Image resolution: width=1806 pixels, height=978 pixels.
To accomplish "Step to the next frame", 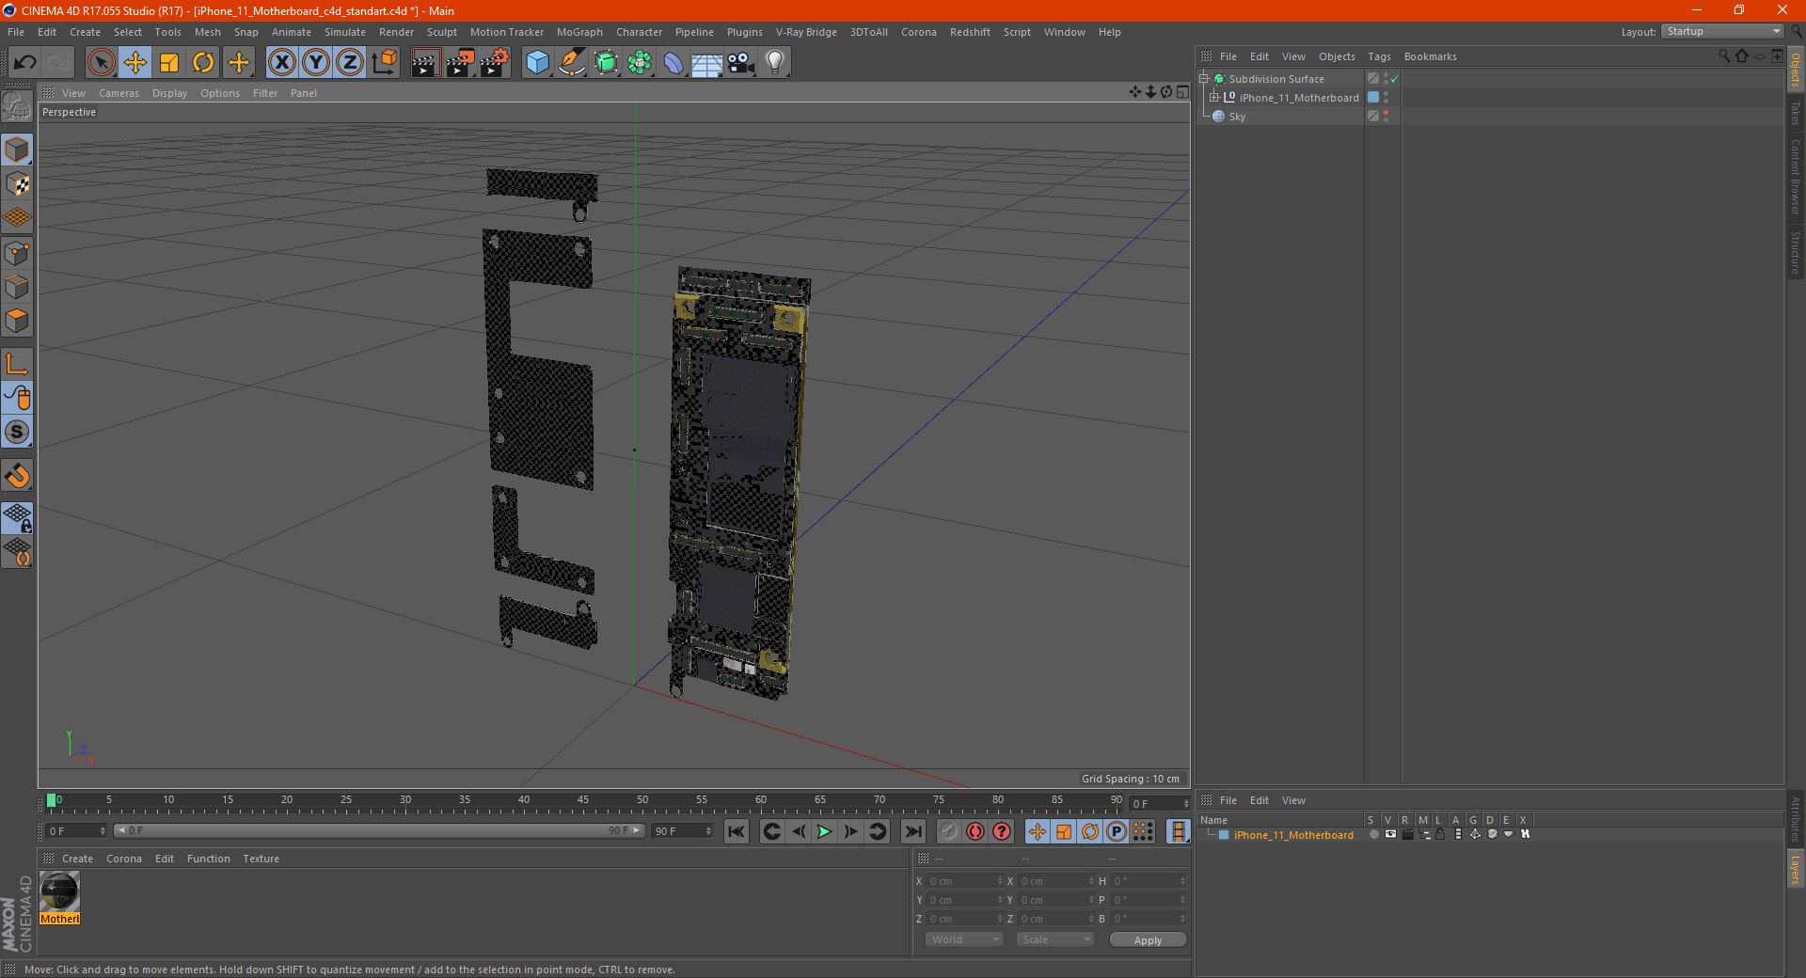I will point(850,831).
